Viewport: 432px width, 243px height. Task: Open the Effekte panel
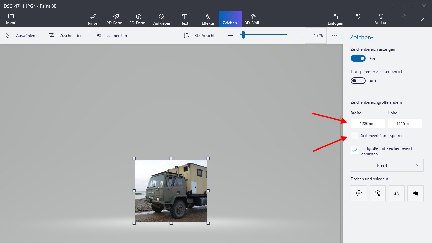pos(208,19)
